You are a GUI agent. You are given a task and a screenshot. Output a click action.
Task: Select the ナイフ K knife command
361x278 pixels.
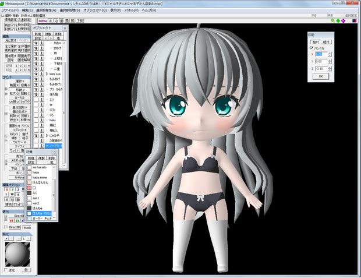[20, 146]
